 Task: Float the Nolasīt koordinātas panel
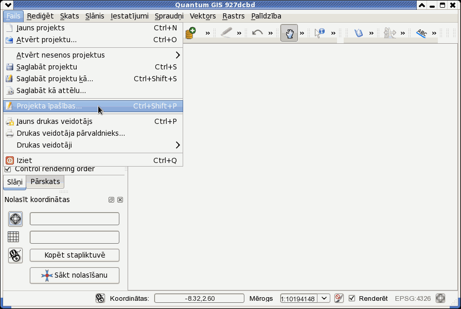(111, 199)
